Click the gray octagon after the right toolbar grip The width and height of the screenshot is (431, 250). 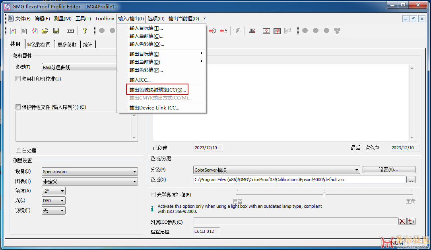[x=305, y=31]
